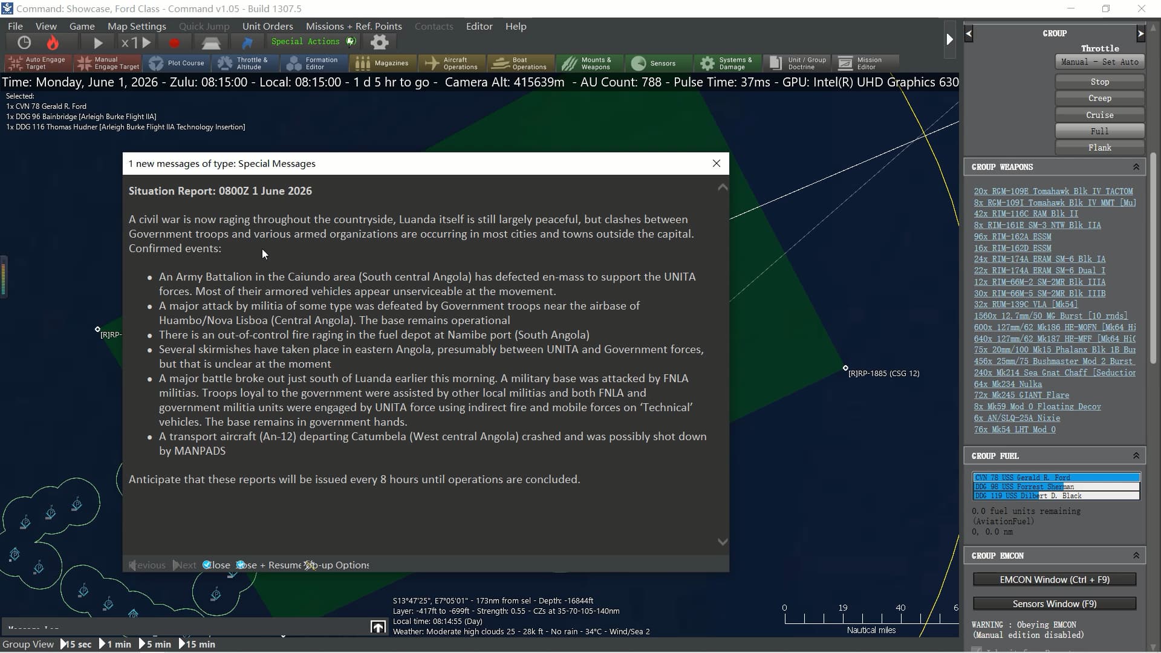Open the View menu
The height and width of the screenshot is (653, 1161).
coord(46,26)
